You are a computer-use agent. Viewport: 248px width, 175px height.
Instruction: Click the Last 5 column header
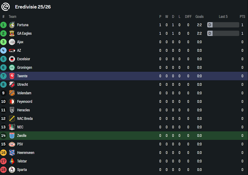pos(223,17)
